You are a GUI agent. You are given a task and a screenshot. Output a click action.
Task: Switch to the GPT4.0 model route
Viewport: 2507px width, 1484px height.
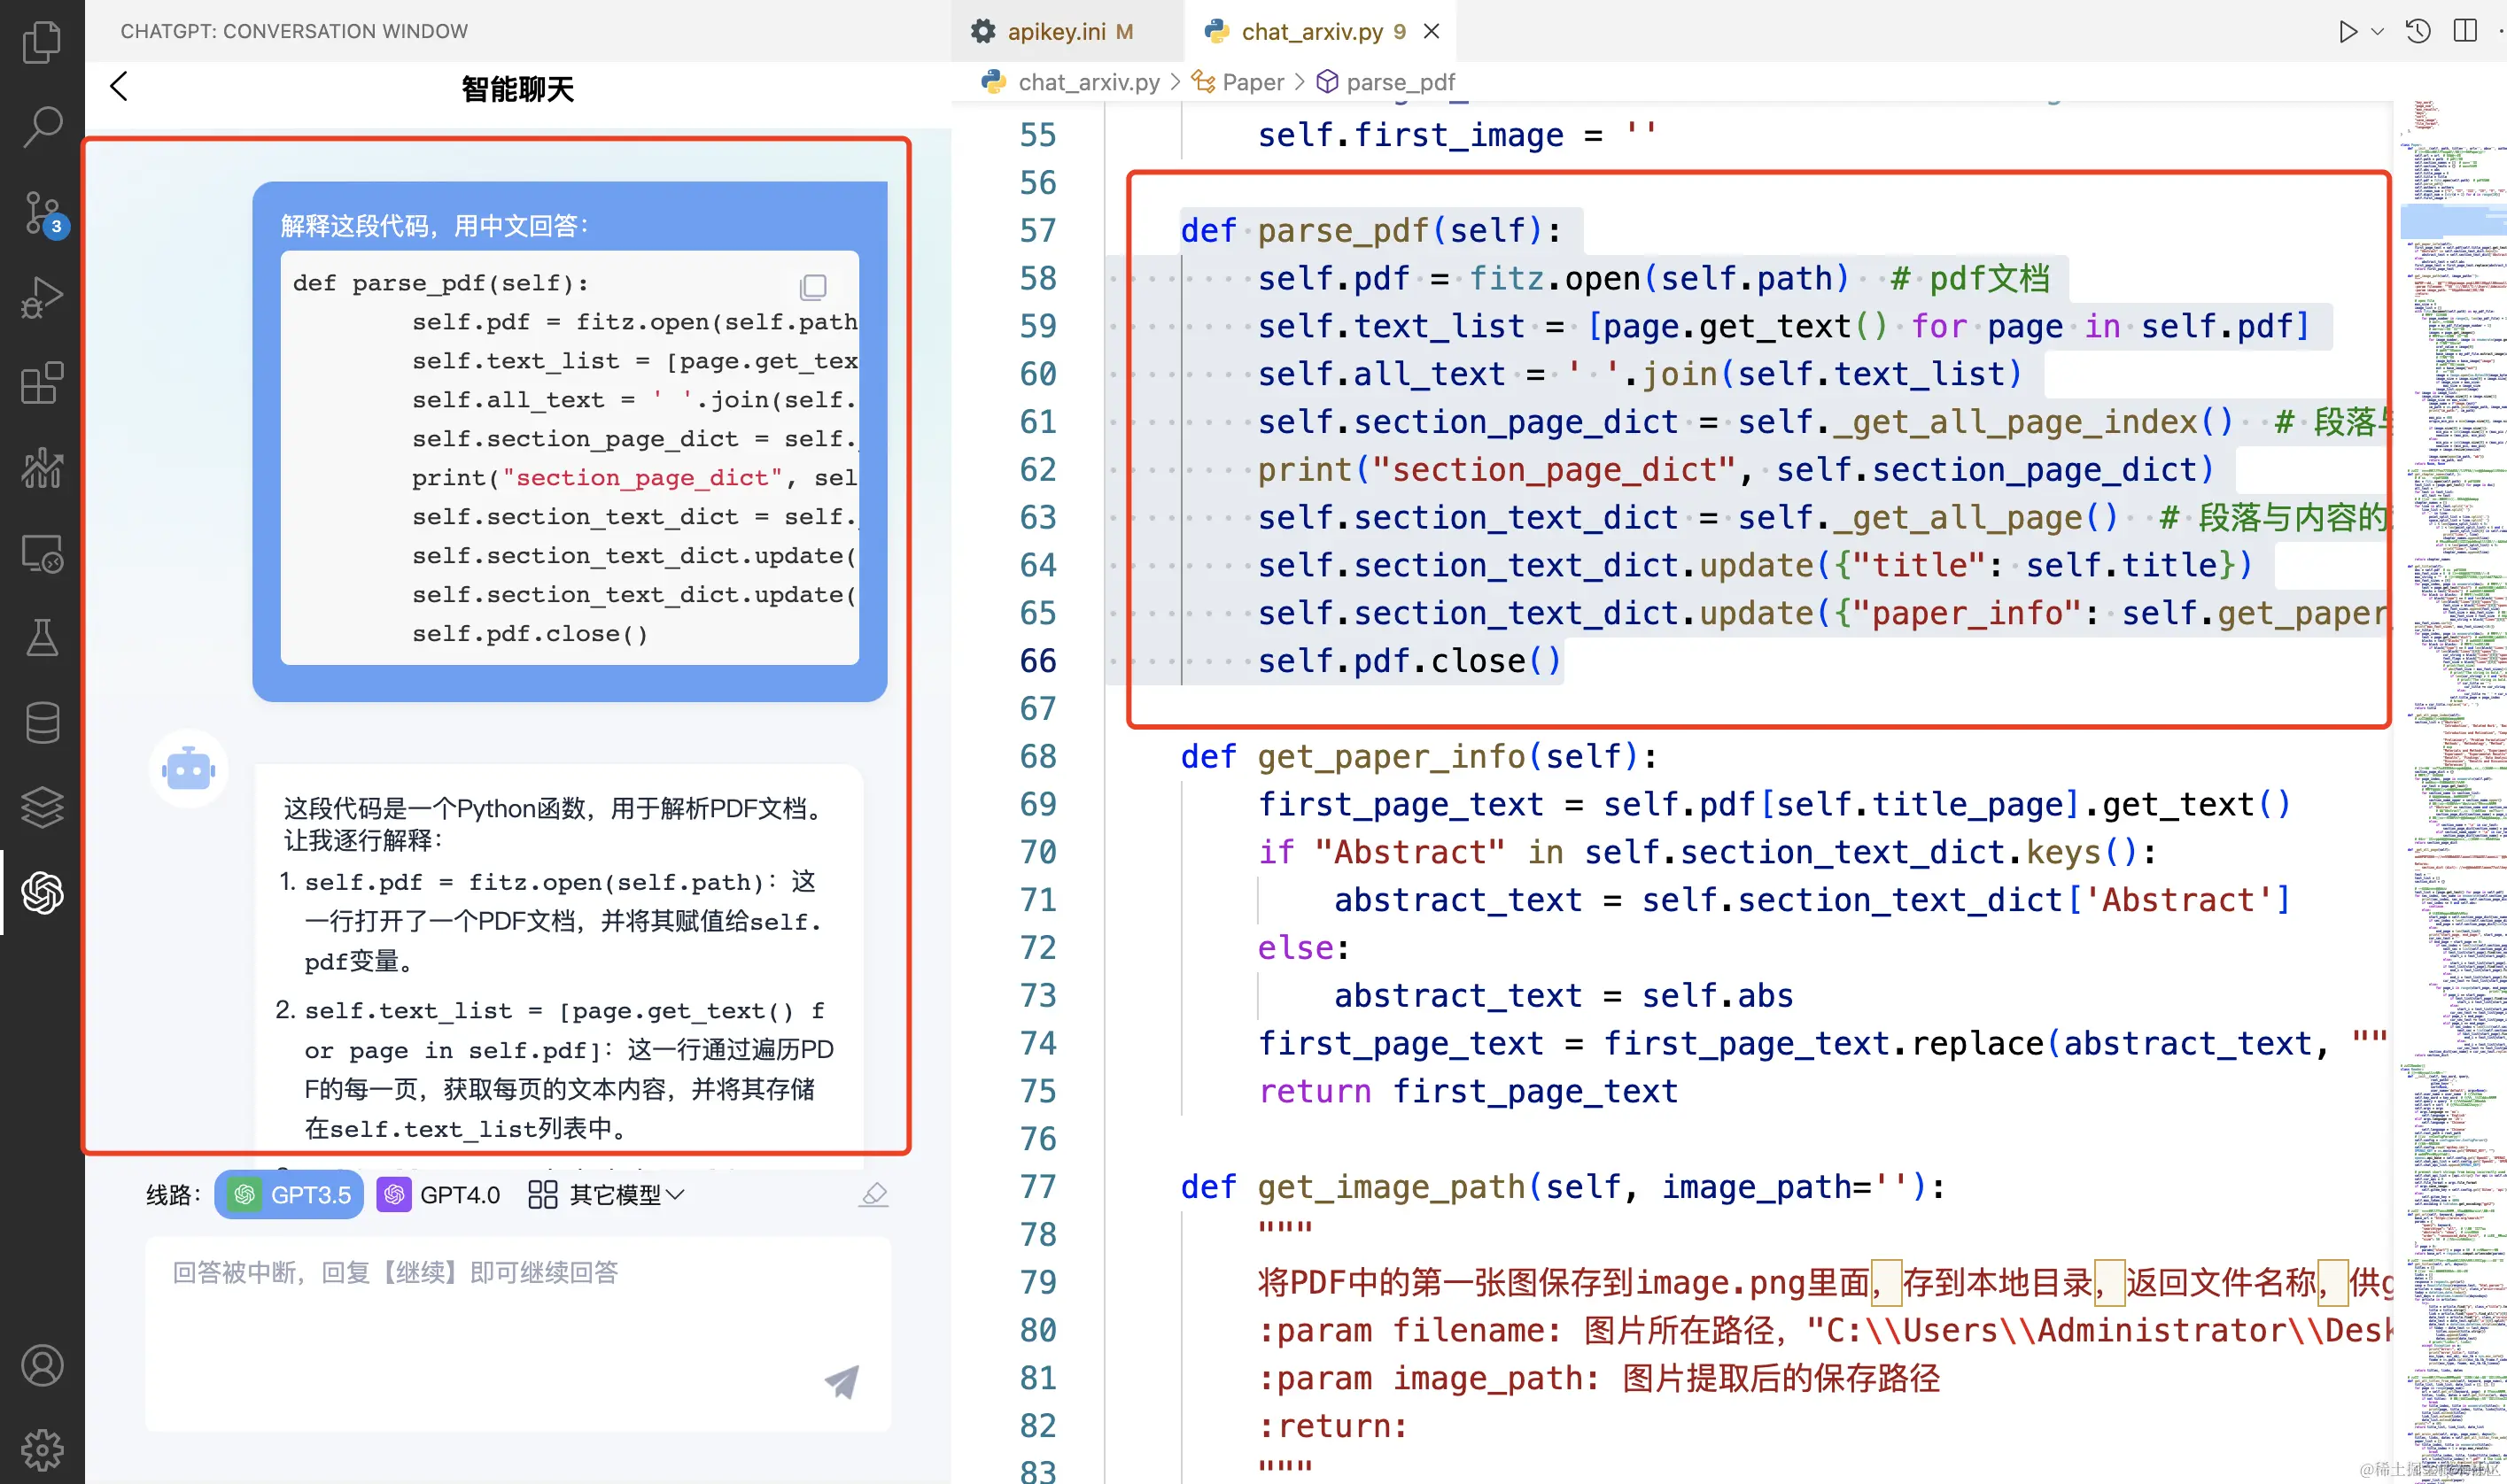(x=439, y=1194)
